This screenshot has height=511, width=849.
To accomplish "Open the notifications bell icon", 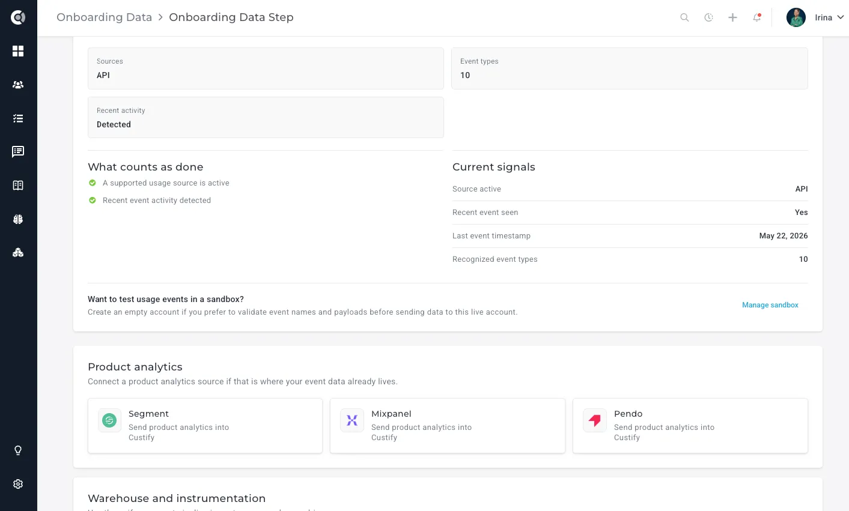I will click(x=757, y=17).
